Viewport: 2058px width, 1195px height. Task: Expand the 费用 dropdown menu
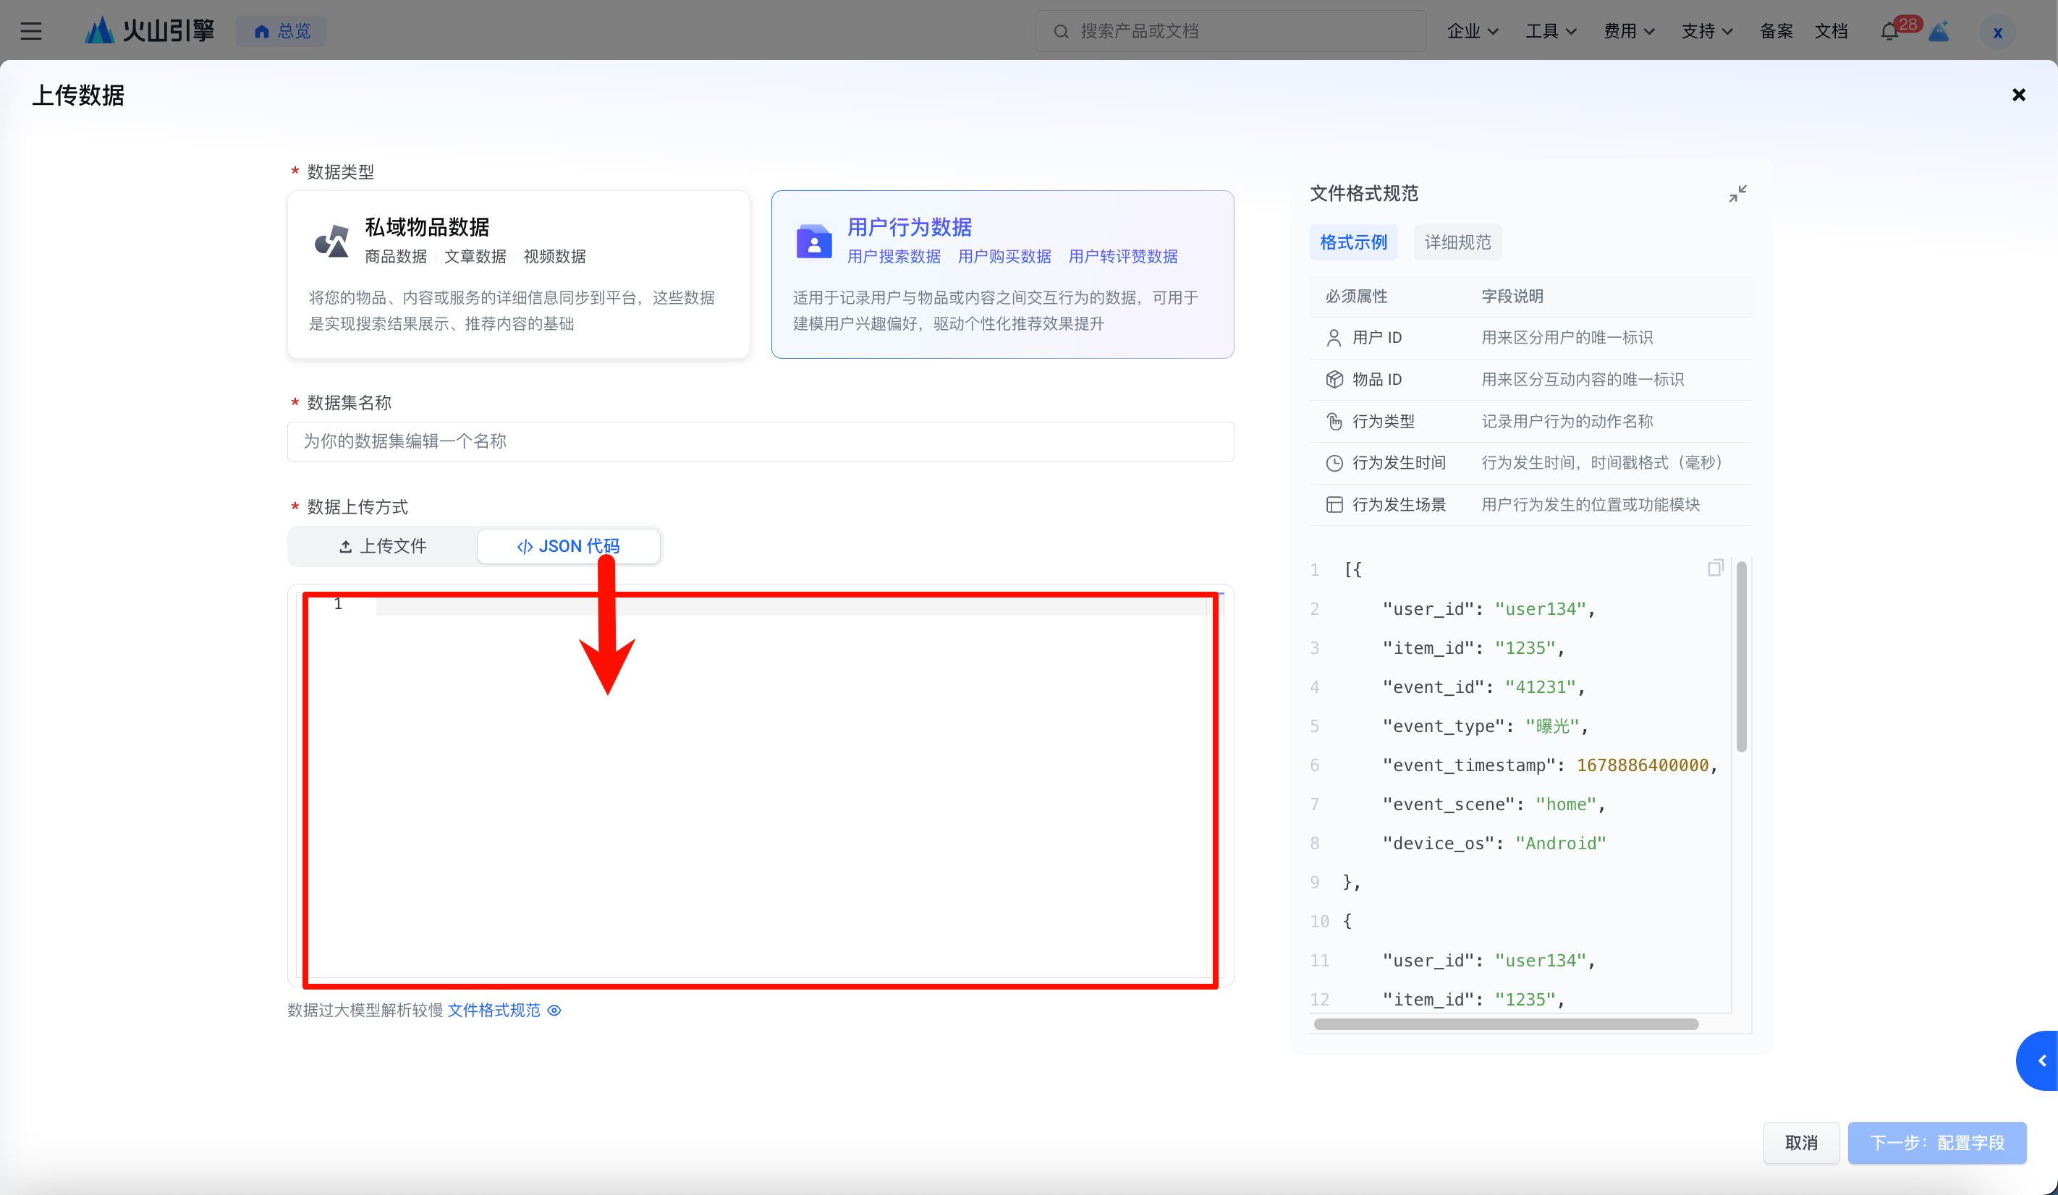pos(1628,31)
